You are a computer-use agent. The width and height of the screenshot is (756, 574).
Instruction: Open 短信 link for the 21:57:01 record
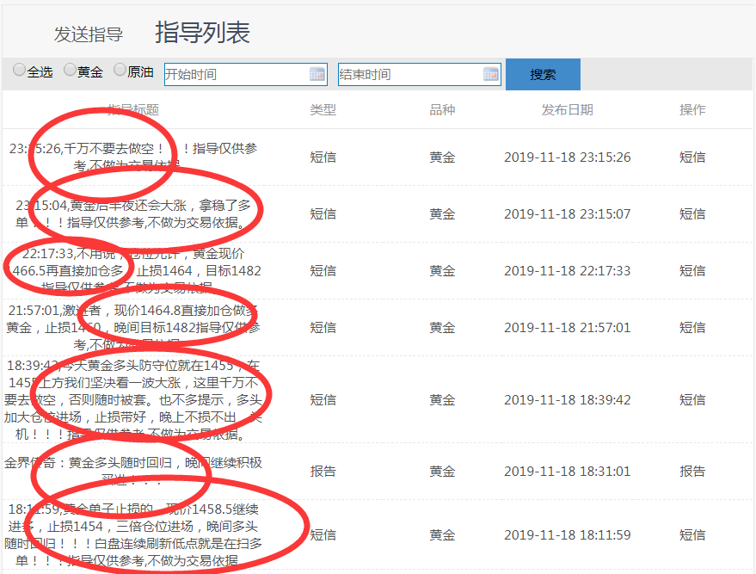click(x=692, y=328)
